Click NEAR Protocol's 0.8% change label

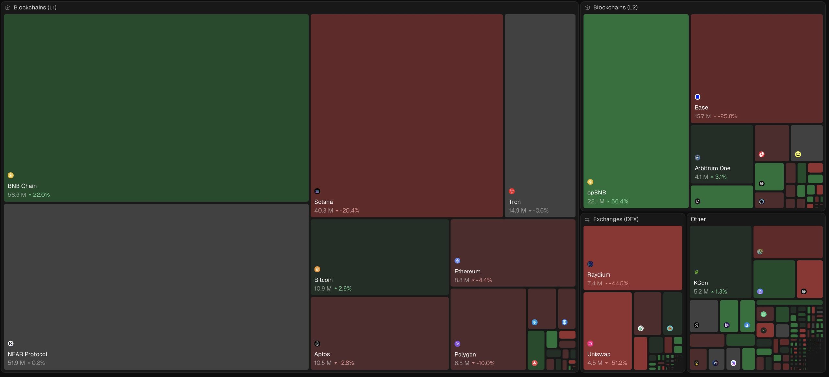38,363
